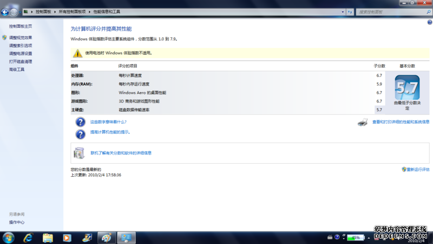
Task: Click the control panel taskbar button
Action: 126,237
